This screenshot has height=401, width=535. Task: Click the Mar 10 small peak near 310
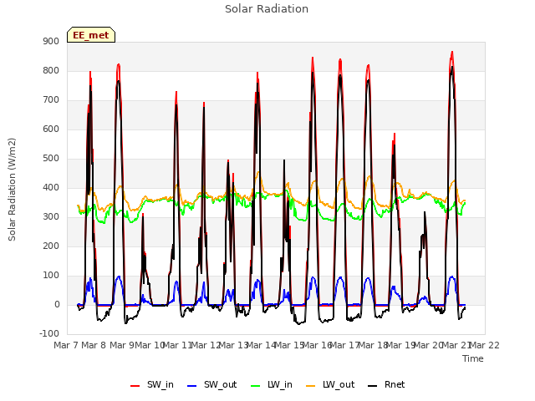coord(143,215)
